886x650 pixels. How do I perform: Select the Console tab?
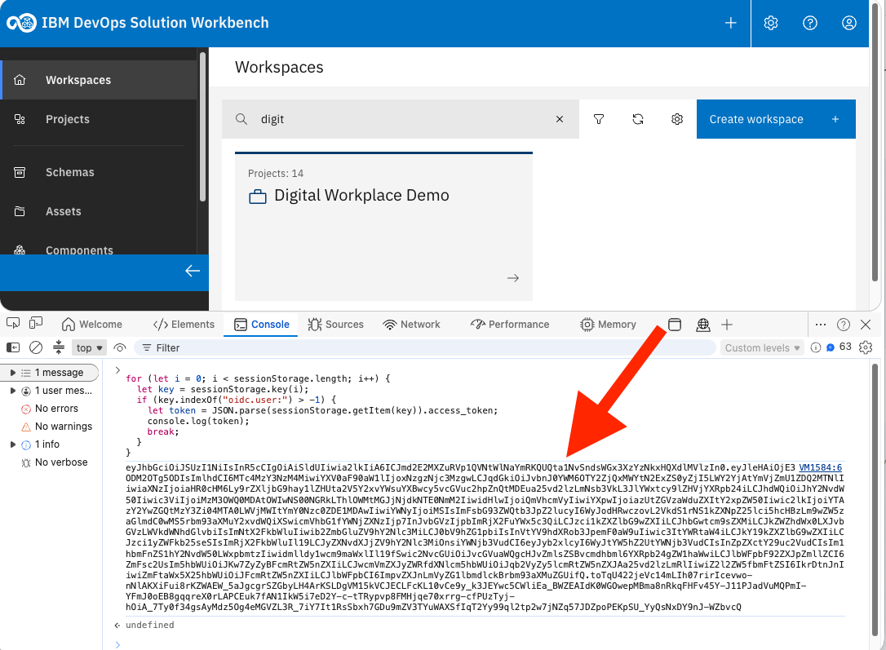[x=261, y=324]
